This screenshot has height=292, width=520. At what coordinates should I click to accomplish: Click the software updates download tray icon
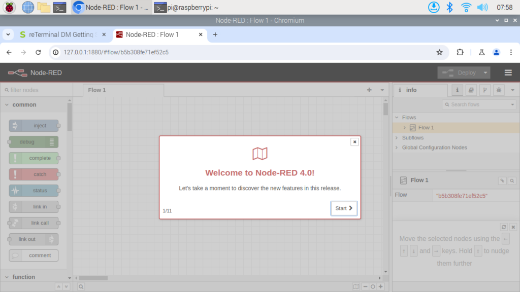(434, 7)
